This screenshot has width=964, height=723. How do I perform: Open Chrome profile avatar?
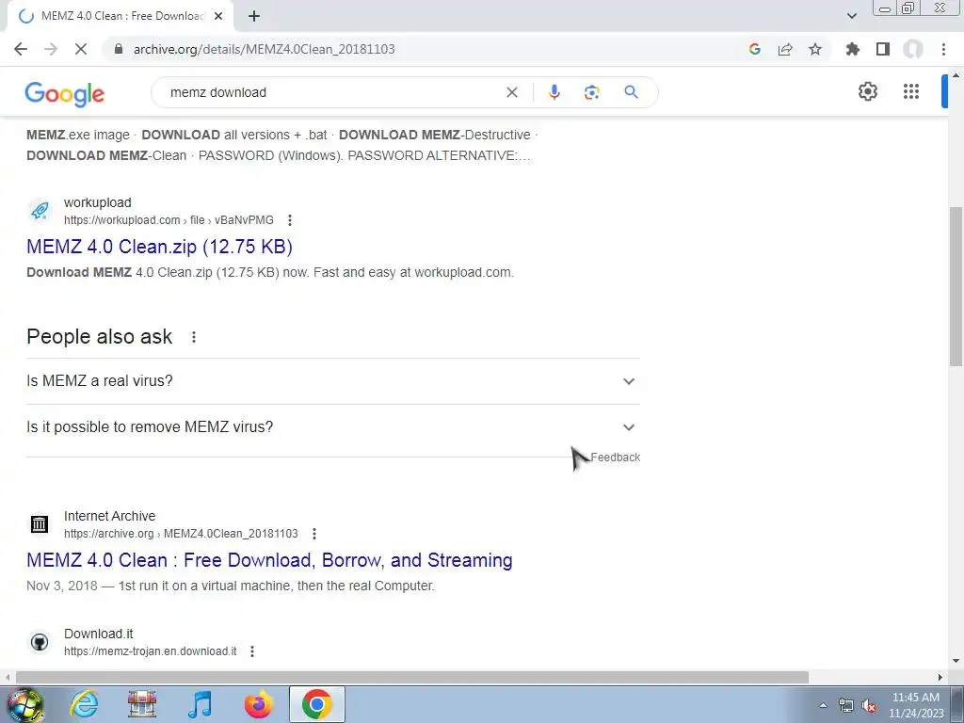(913, 49)
